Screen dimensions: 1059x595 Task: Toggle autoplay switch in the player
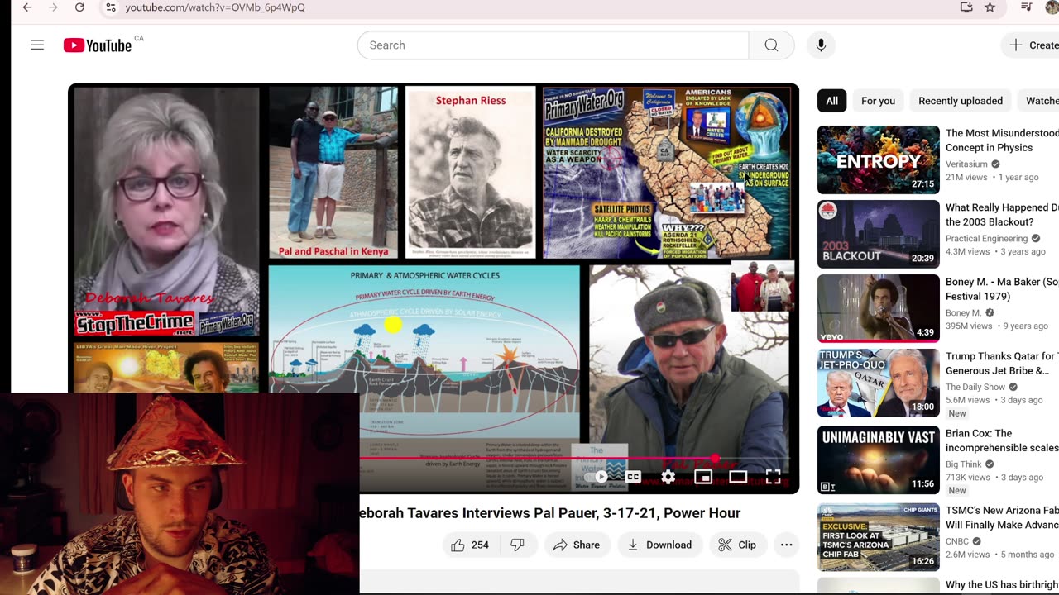(597, 476)
